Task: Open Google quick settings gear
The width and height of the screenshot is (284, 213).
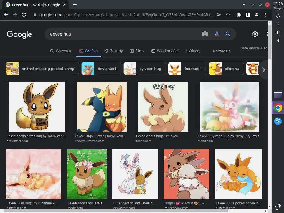Action: pos(255,34)
